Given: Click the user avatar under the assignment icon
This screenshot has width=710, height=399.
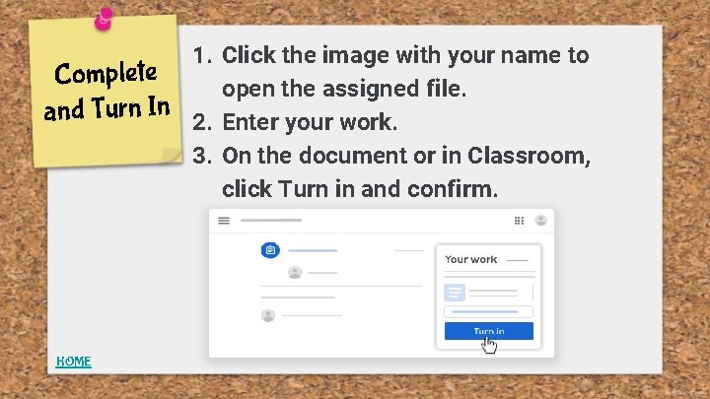Looking at the screenshot, I should (x=295, y=272).
